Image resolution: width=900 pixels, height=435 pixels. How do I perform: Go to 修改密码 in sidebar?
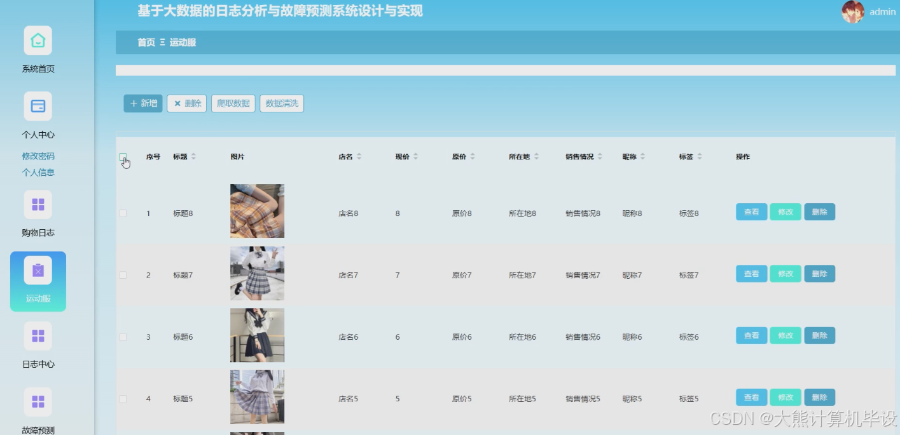pos(38,156)
